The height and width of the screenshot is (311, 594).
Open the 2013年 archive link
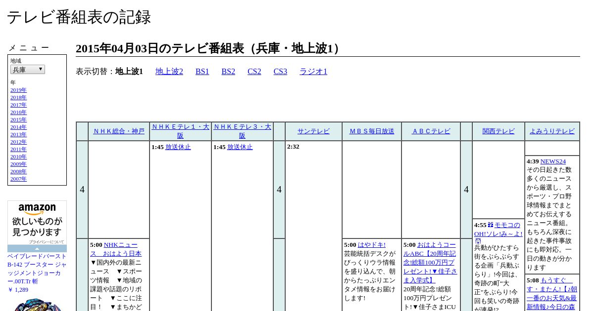18,134
